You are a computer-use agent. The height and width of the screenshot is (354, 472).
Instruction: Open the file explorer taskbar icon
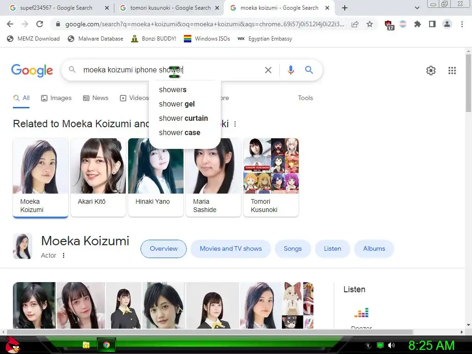[86, 345]
